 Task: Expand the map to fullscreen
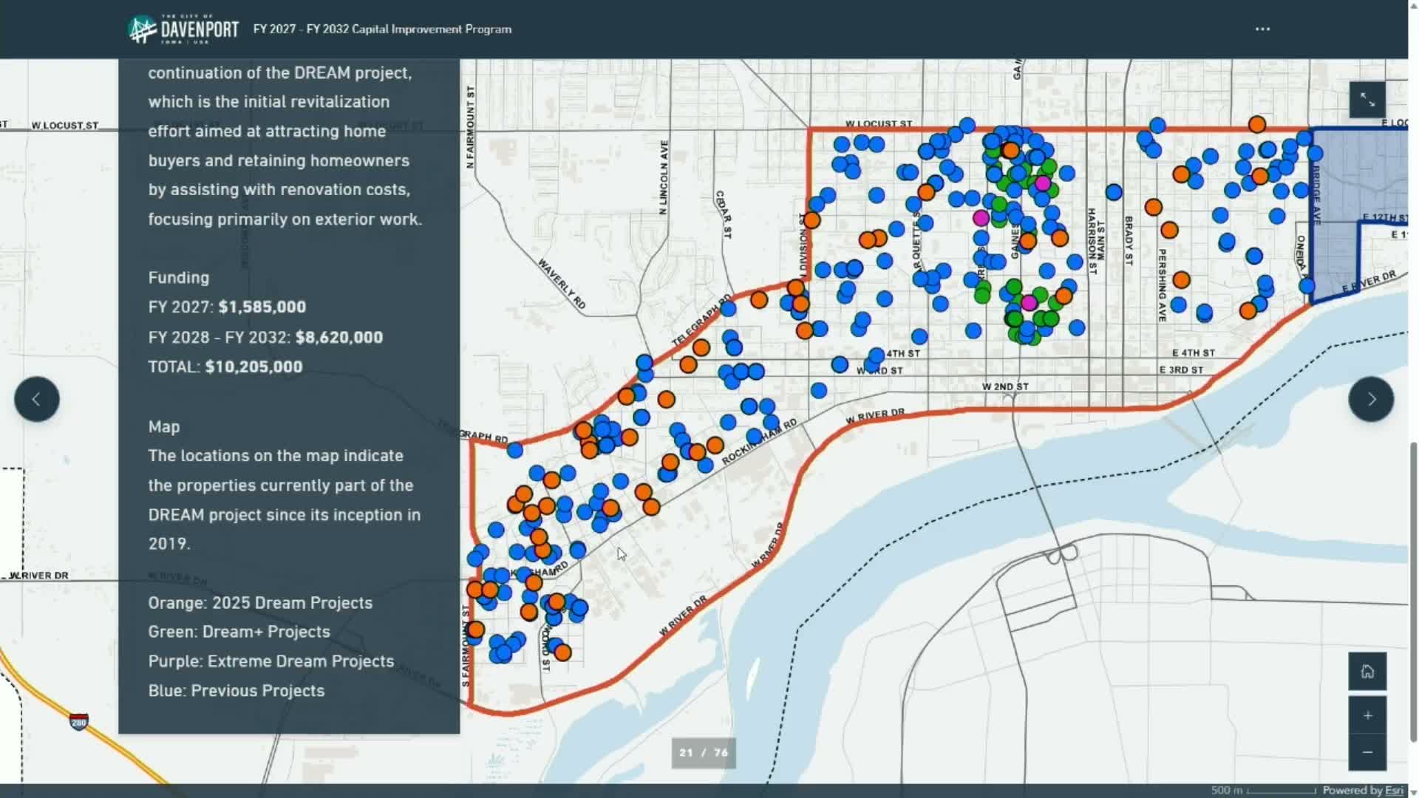tap(1368, 99)
